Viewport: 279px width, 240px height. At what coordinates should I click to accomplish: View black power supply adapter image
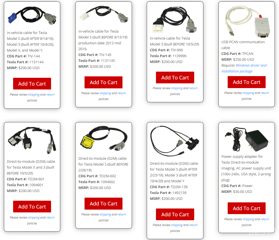click(247, 139)
